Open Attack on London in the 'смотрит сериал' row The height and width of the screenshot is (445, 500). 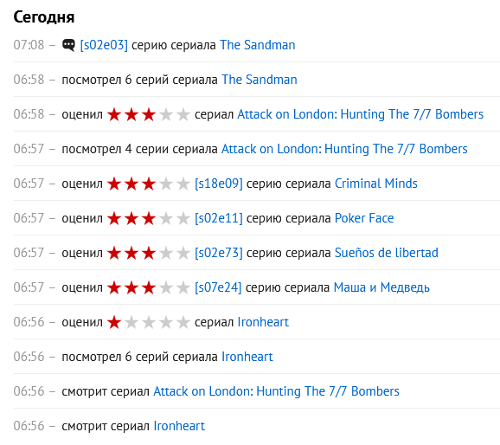[276, 391]
